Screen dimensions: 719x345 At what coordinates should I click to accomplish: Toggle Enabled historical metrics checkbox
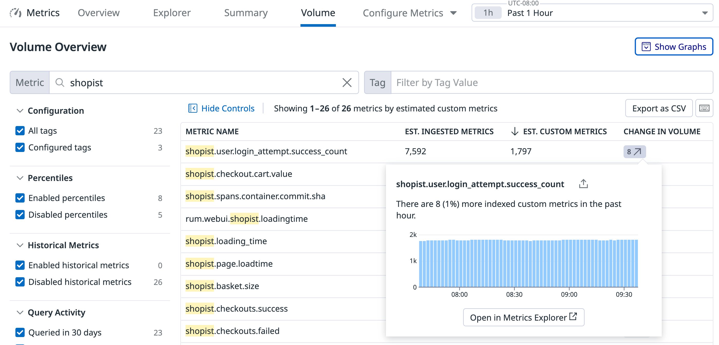(x=20, y=265)
